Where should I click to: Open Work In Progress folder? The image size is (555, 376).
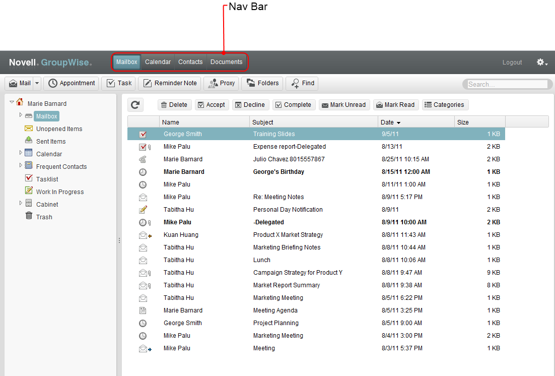click(x=60, y=192)
